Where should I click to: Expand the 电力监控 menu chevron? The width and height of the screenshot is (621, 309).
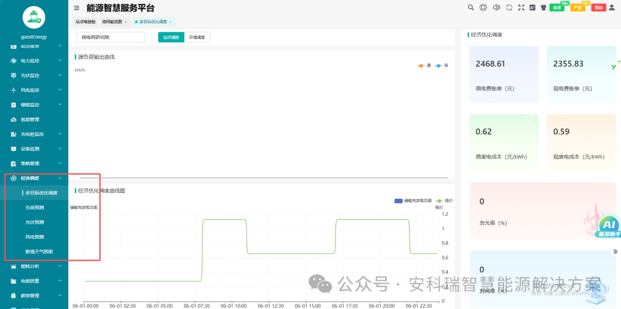pos(60,61)
